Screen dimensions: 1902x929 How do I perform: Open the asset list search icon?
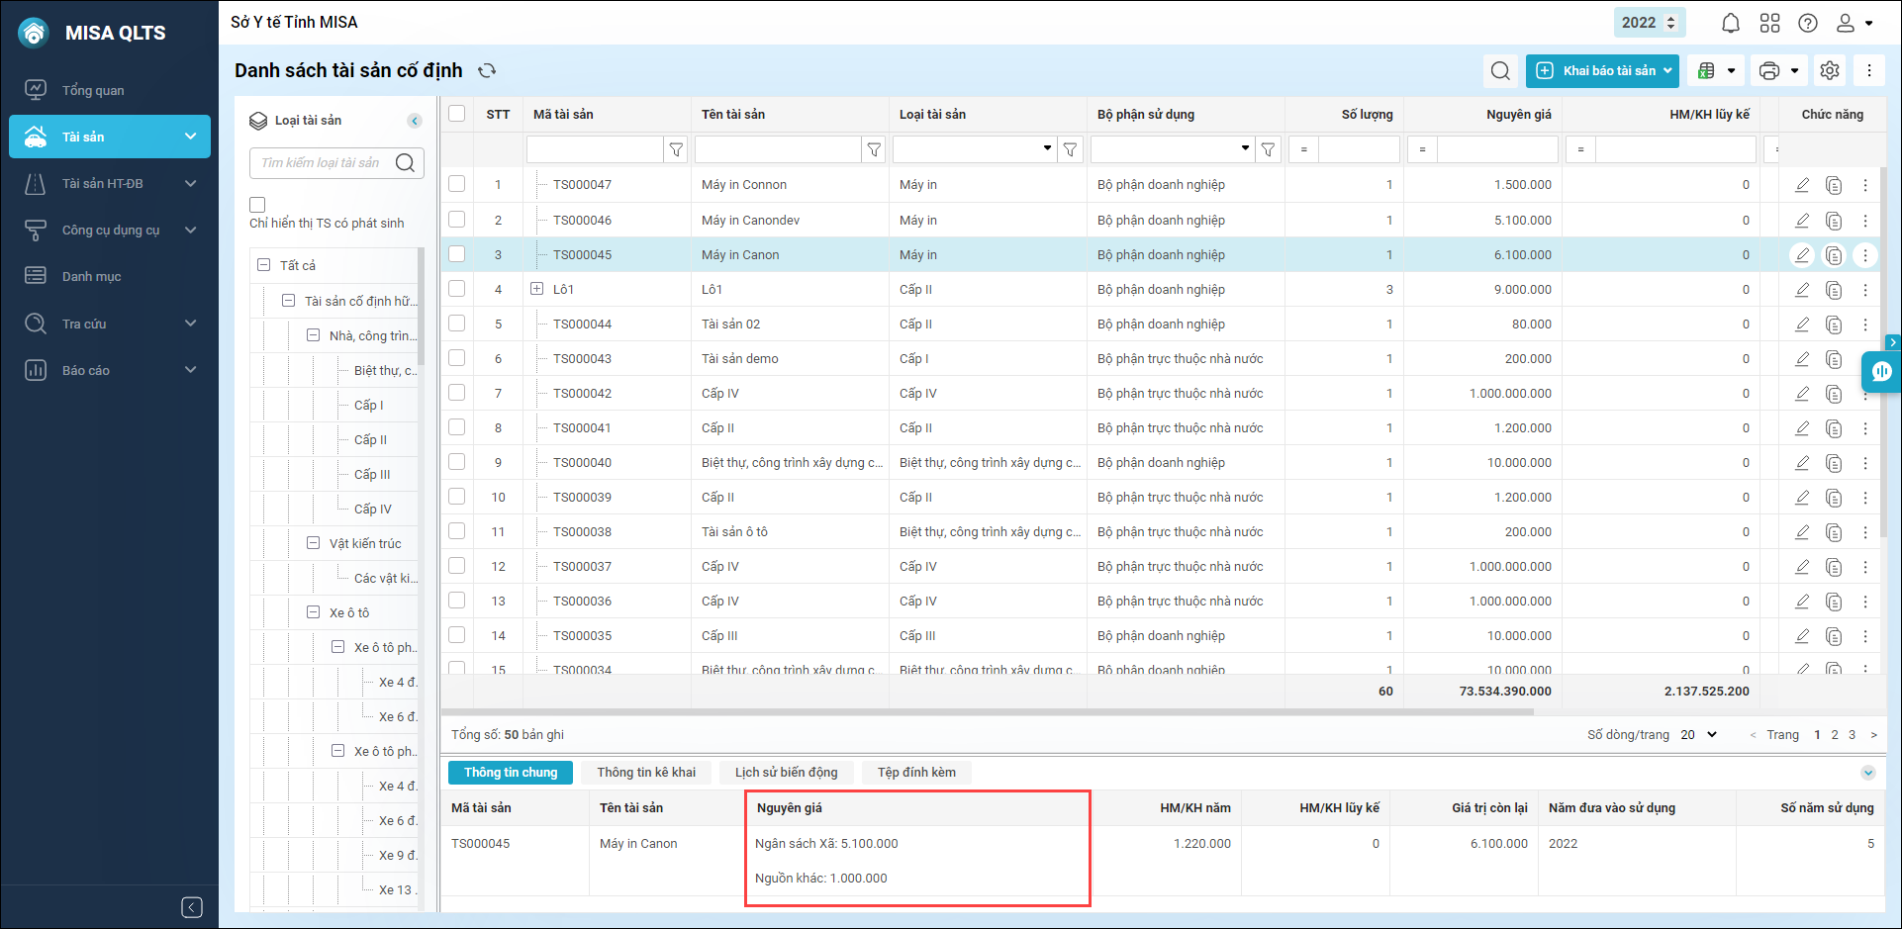coord(1500,70)
